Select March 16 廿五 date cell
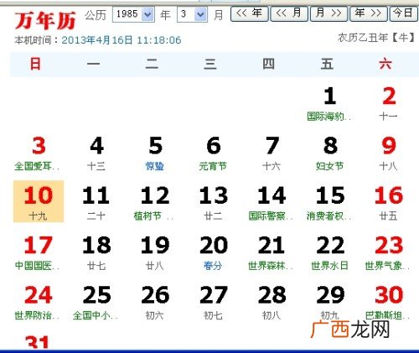 tap(389, 202)
